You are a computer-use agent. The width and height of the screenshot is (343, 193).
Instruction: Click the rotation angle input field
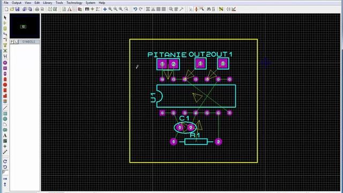(x=5, y=173)
